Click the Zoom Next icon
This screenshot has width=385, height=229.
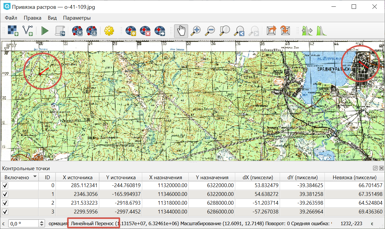coord(254,31)
